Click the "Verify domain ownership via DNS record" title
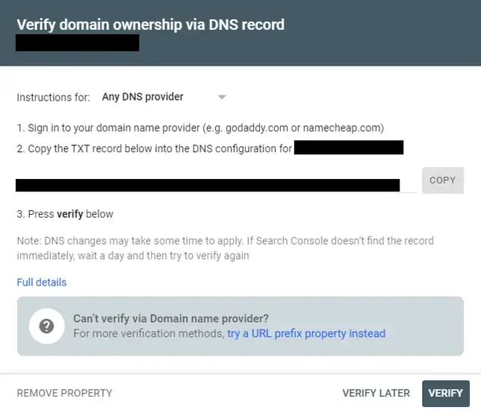Screen dimensions: 481x416 [150, 24]
